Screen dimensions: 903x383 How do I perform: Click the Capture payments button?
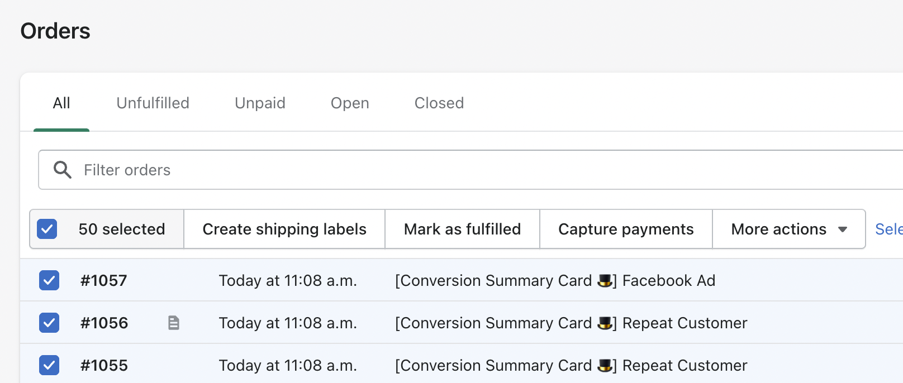click(626, 229)
